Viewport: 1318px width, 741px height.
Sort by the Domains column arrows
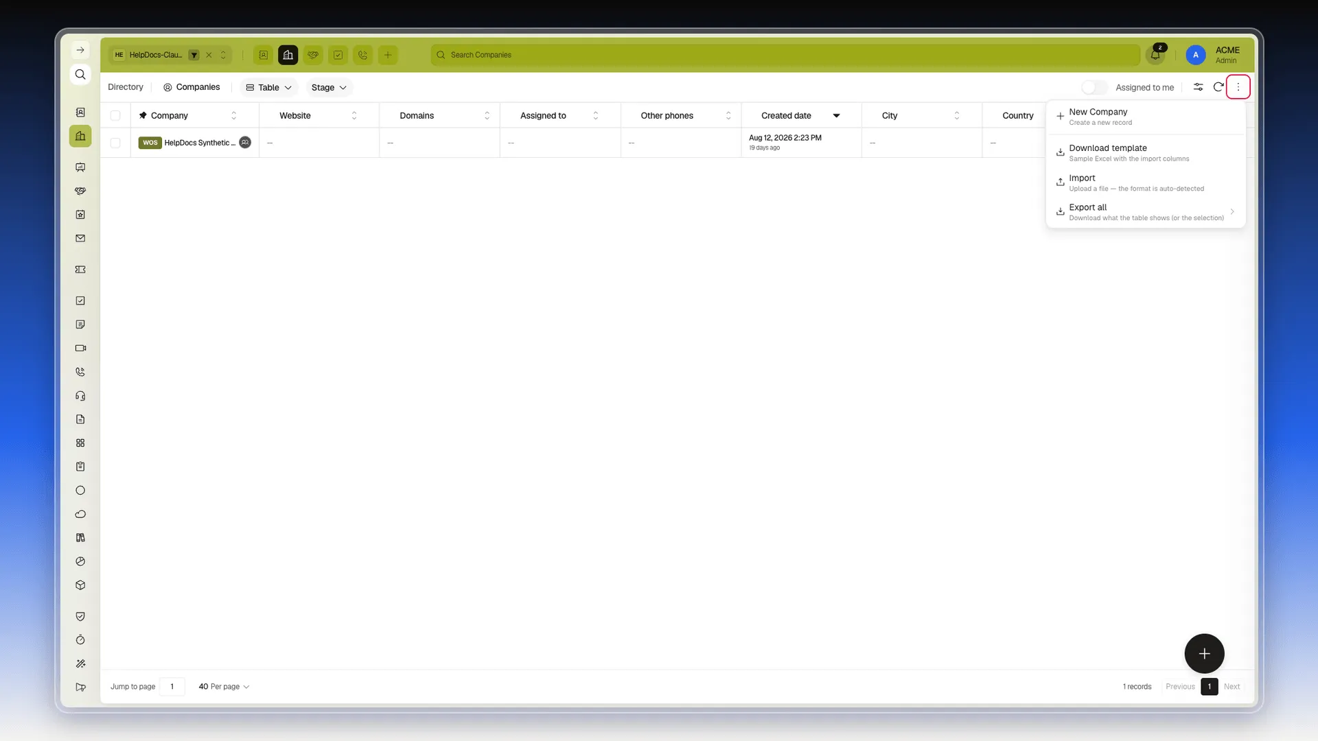click(x=487, y=115)
